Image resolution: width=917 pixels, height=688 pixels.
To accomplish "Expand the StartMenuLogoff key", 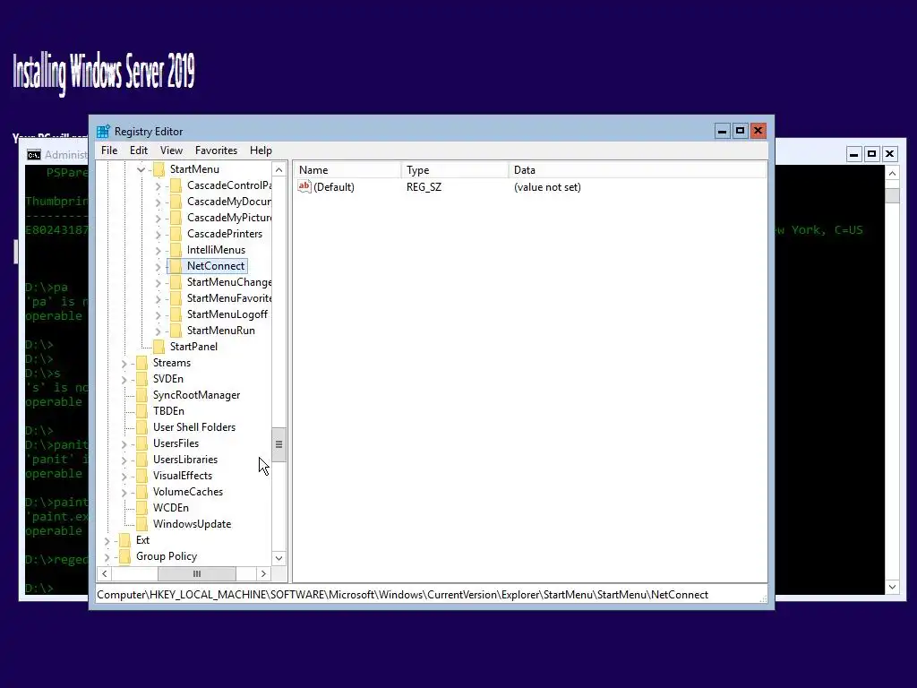I will point(158,315).
